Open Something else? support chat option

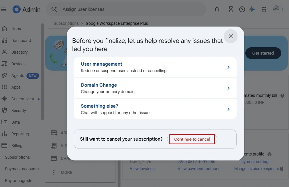(155, 109)
